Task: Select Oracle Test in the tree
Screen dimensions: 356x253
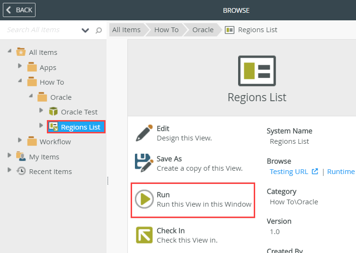Action: (x=79, y=112)
